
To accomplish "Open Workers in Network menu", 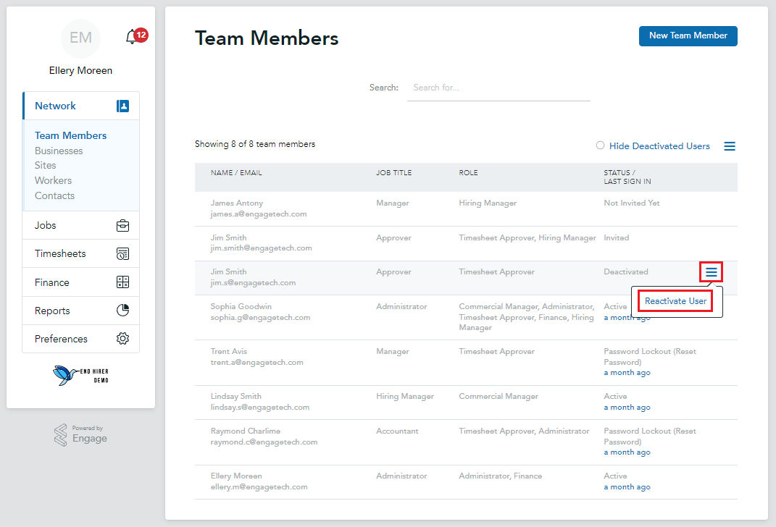I will point(53,180).
